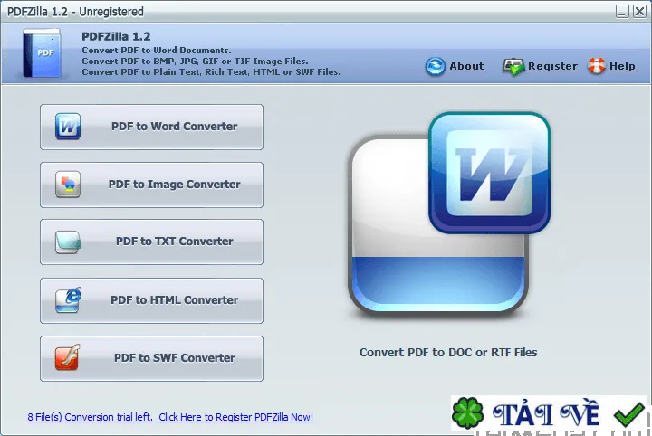Click the Flash icon on PDF to SWF button
The image size is (652, 436).
pyautogui.click(x=67, y=357)
